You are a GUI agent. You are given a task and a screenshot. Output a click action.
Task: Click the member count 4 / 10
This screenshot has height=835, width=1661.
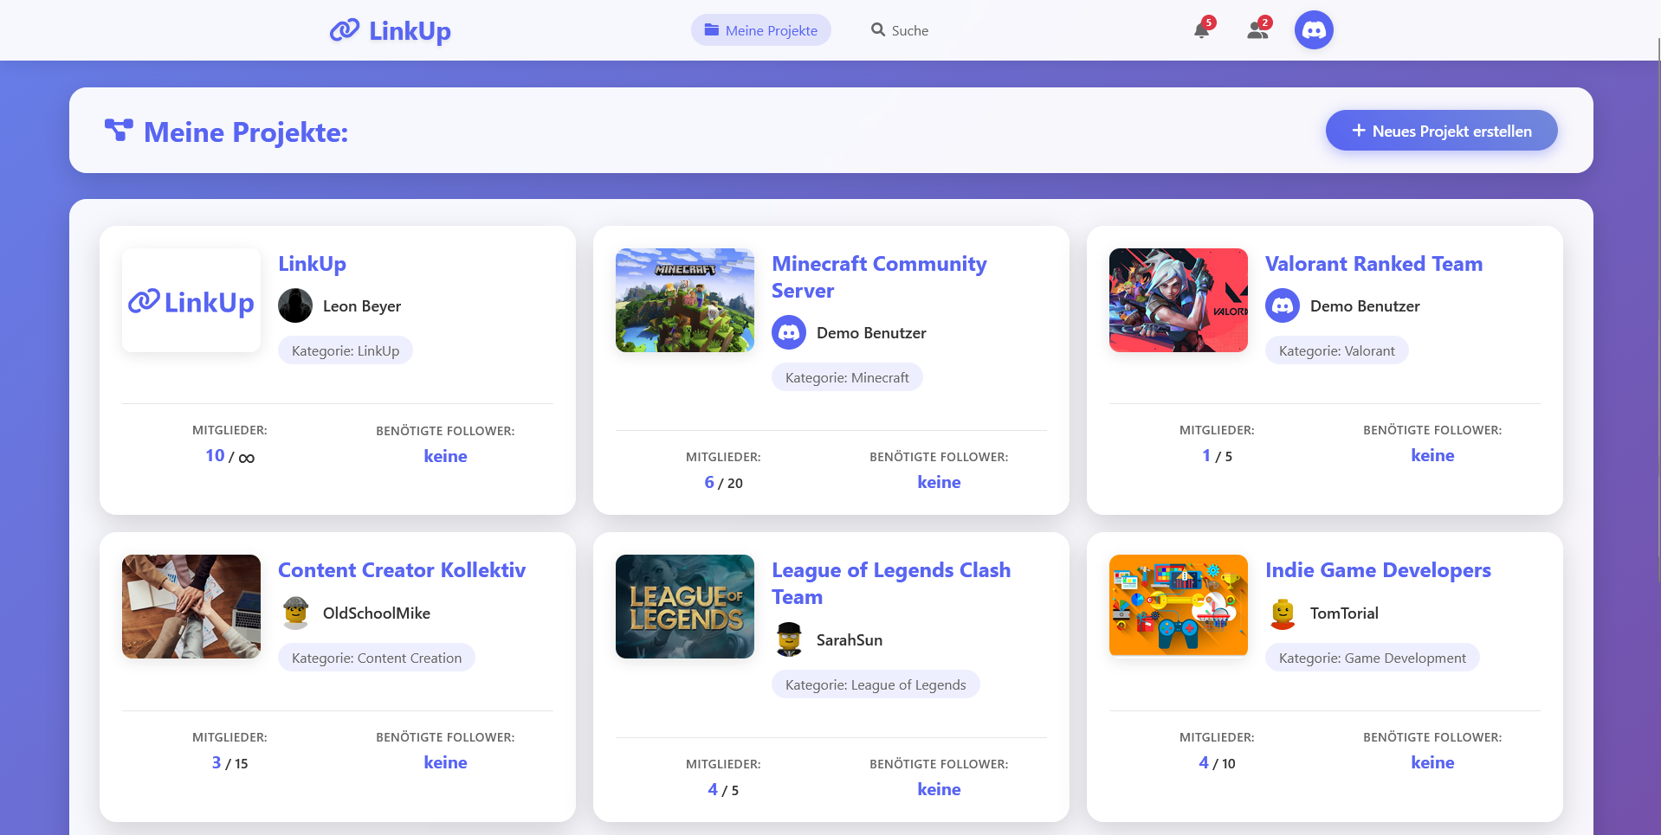pyautogui.click(x=1217, y=763)
